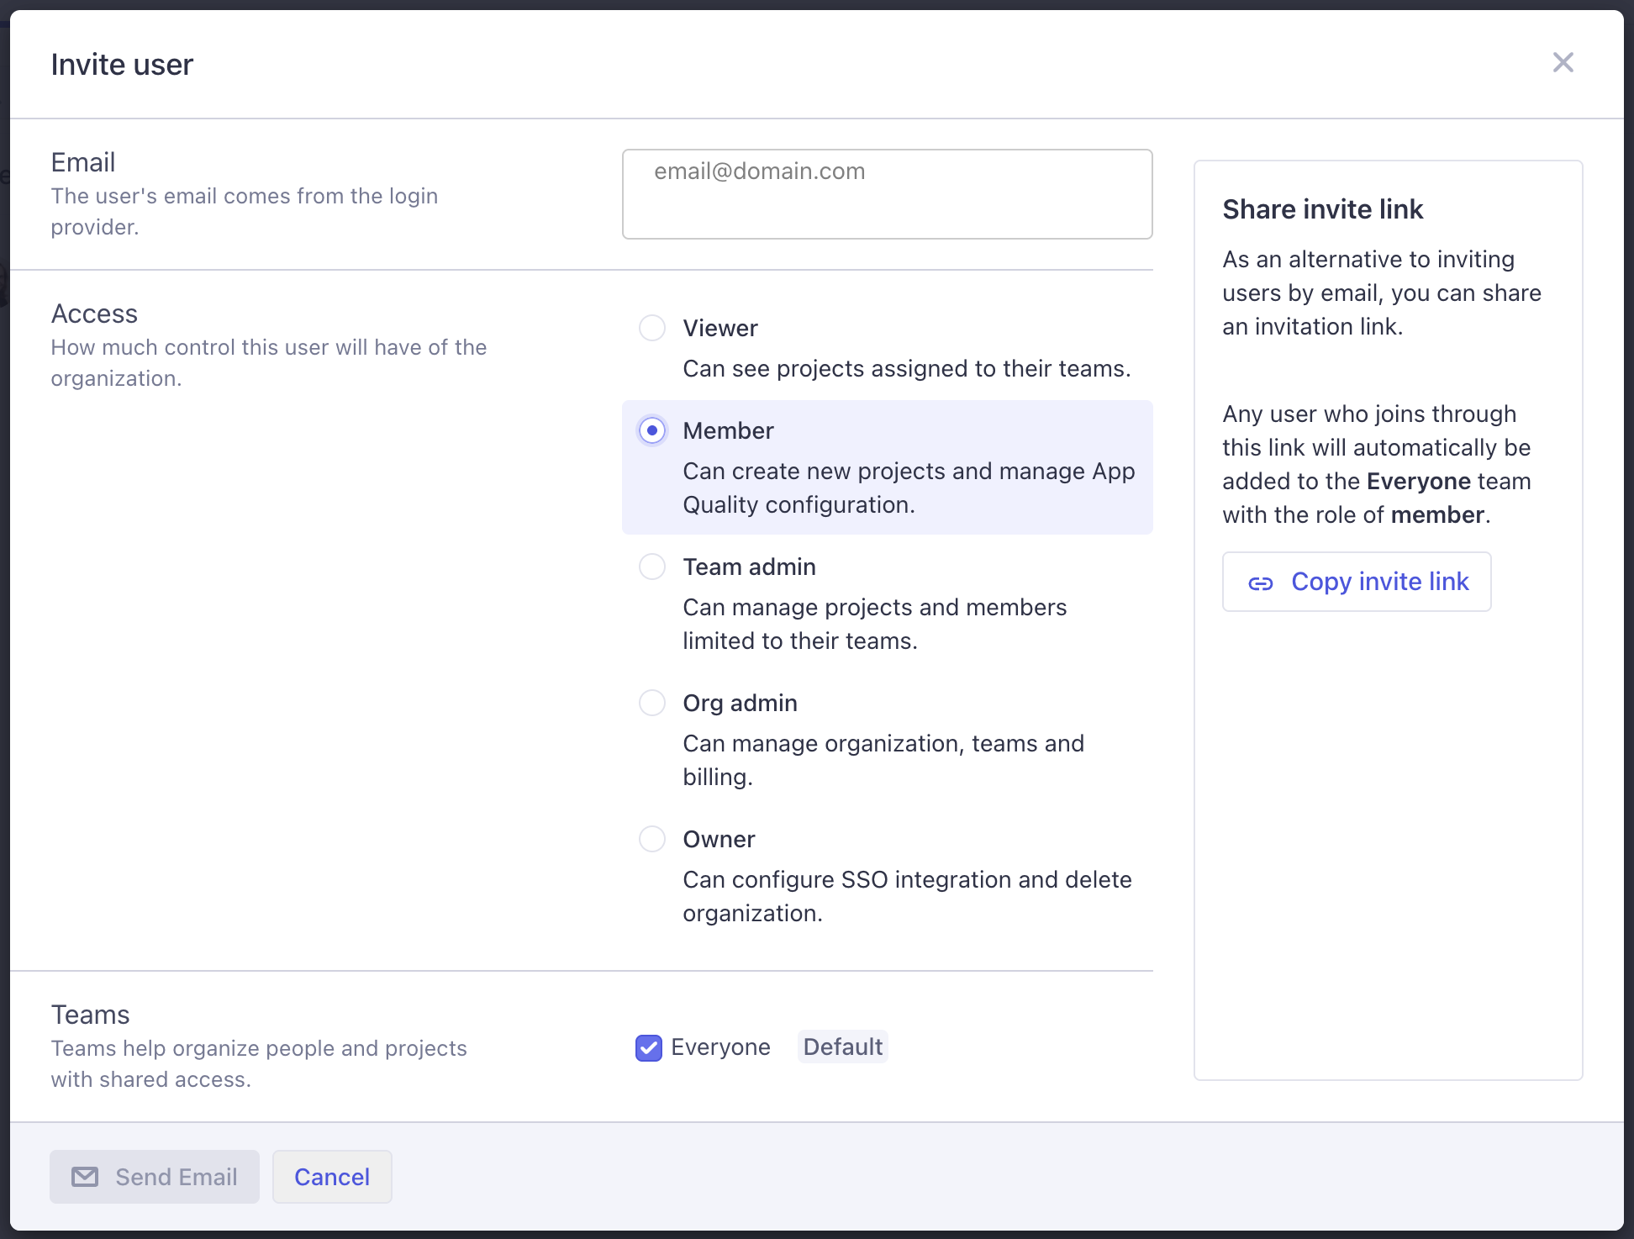Click the Member description about App Quality
Image resolution: width=1634 pixels, height=1239 pixels.
(x=909, y=488)
